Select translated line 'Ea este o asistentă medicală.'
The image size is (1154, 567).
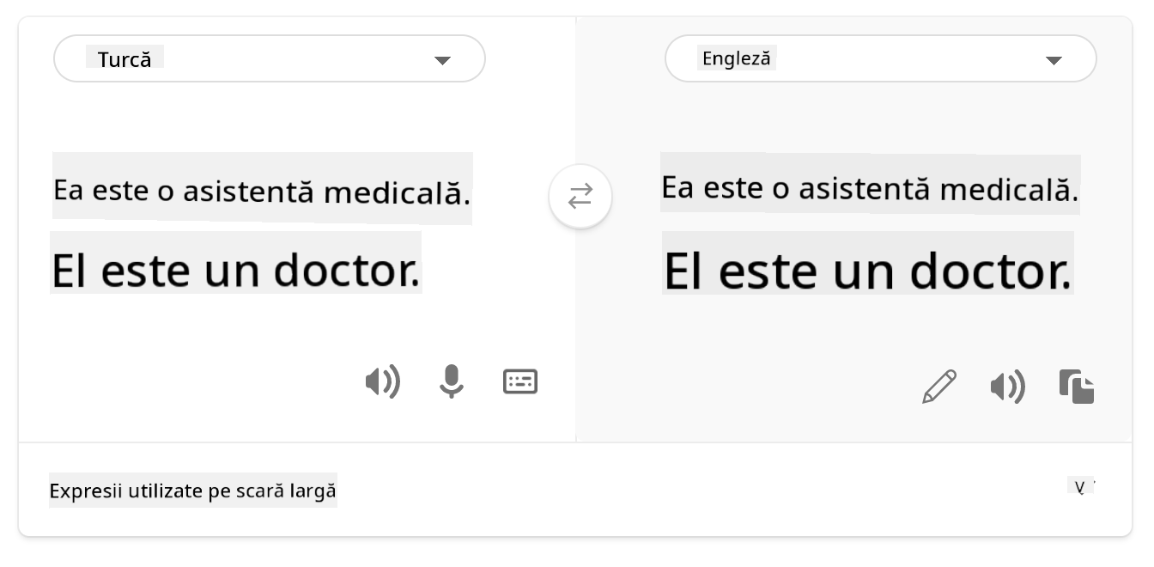(x=869, y=187)
